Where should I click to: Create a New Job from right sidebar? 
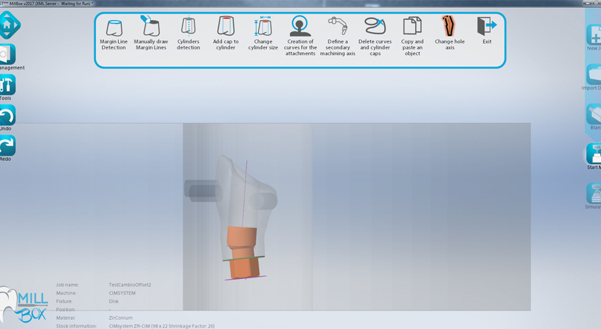tap(594, 36)
